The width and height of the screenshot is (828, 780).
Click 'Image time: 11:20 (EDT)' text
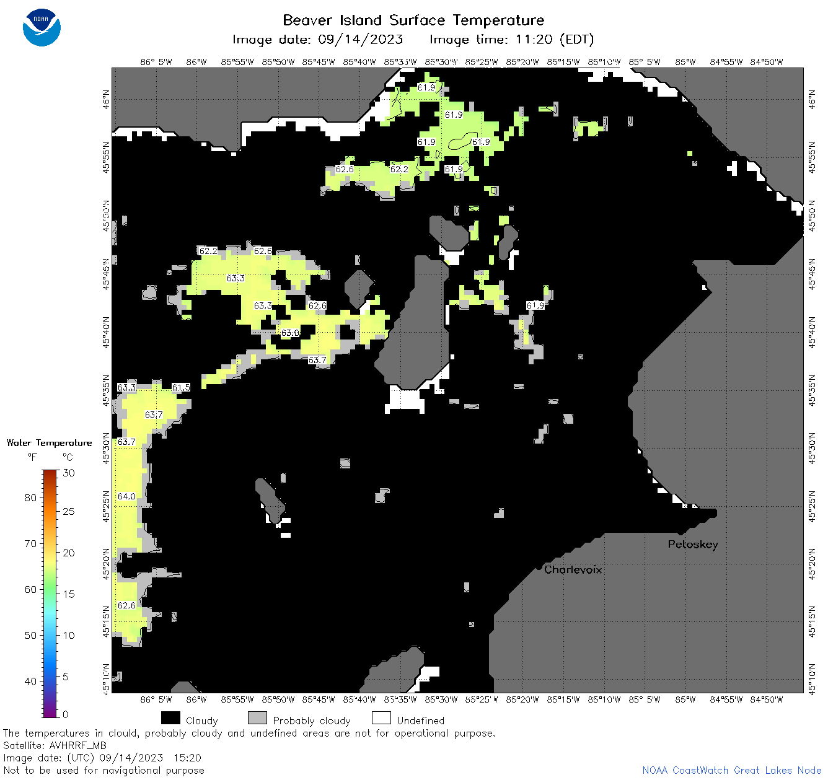coord(511,40)
